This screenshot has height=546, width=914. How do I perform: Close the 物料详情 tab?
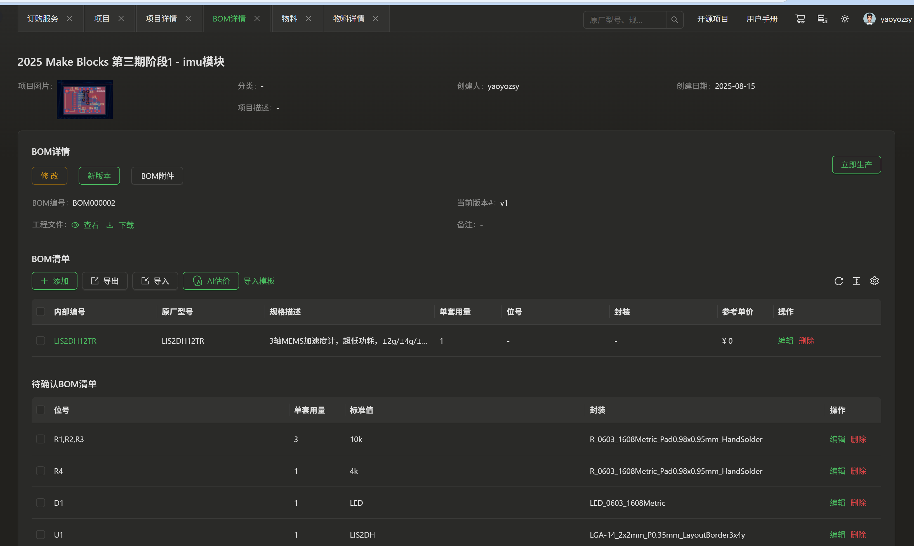(x=376, y=18)
